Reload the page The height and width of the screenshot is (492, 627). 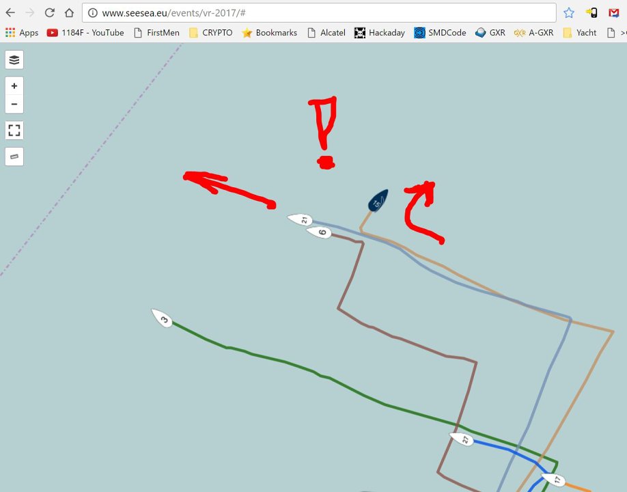pos(49,12)
